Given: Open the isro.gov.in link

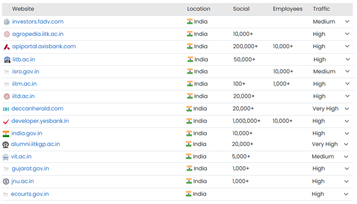Looking at the screenshot, I should 26,71.
